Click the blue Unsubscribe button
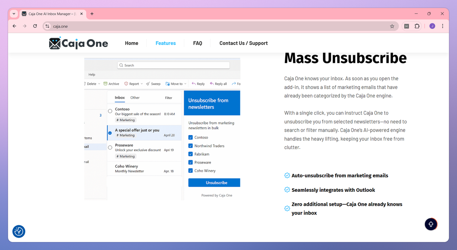 tap(214, 183)
